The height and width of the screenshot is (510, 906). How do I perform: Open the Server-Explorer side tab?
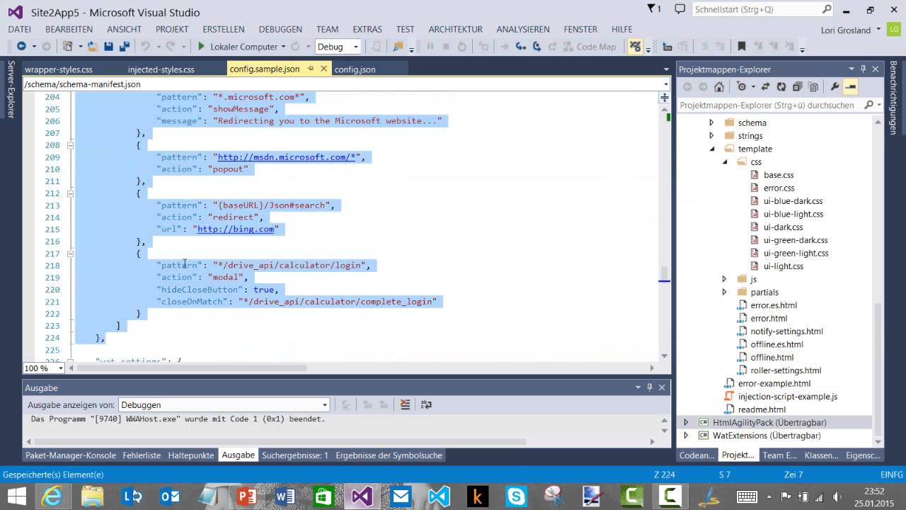pyautogui.click(x=11, y=90)
